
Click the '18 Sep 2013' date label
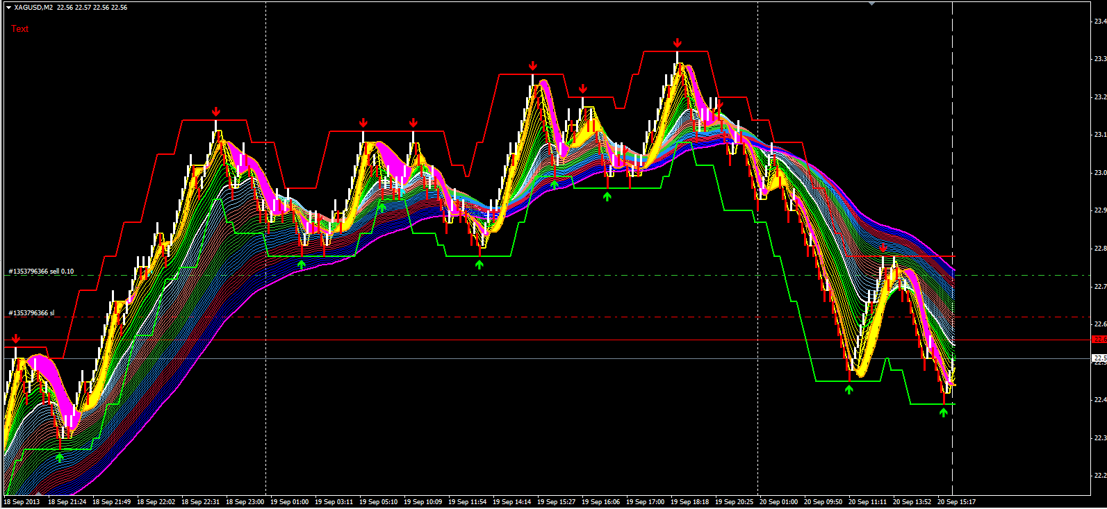(x=22, y=501)
